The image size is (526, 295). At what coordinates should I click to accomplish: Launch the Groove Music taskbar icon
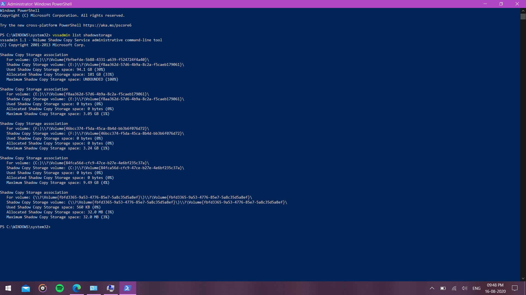click(x=43, y=288)
